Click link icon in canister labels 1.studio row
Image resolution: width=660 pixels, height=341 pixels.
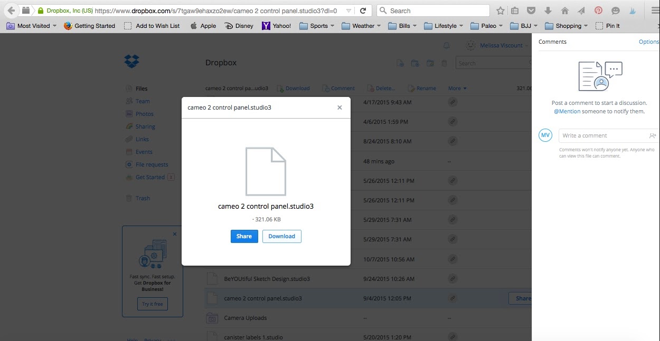click(x=452, y=337)
